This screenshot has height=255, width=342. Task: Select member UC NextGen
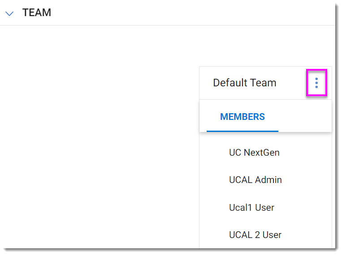[254, 153]
